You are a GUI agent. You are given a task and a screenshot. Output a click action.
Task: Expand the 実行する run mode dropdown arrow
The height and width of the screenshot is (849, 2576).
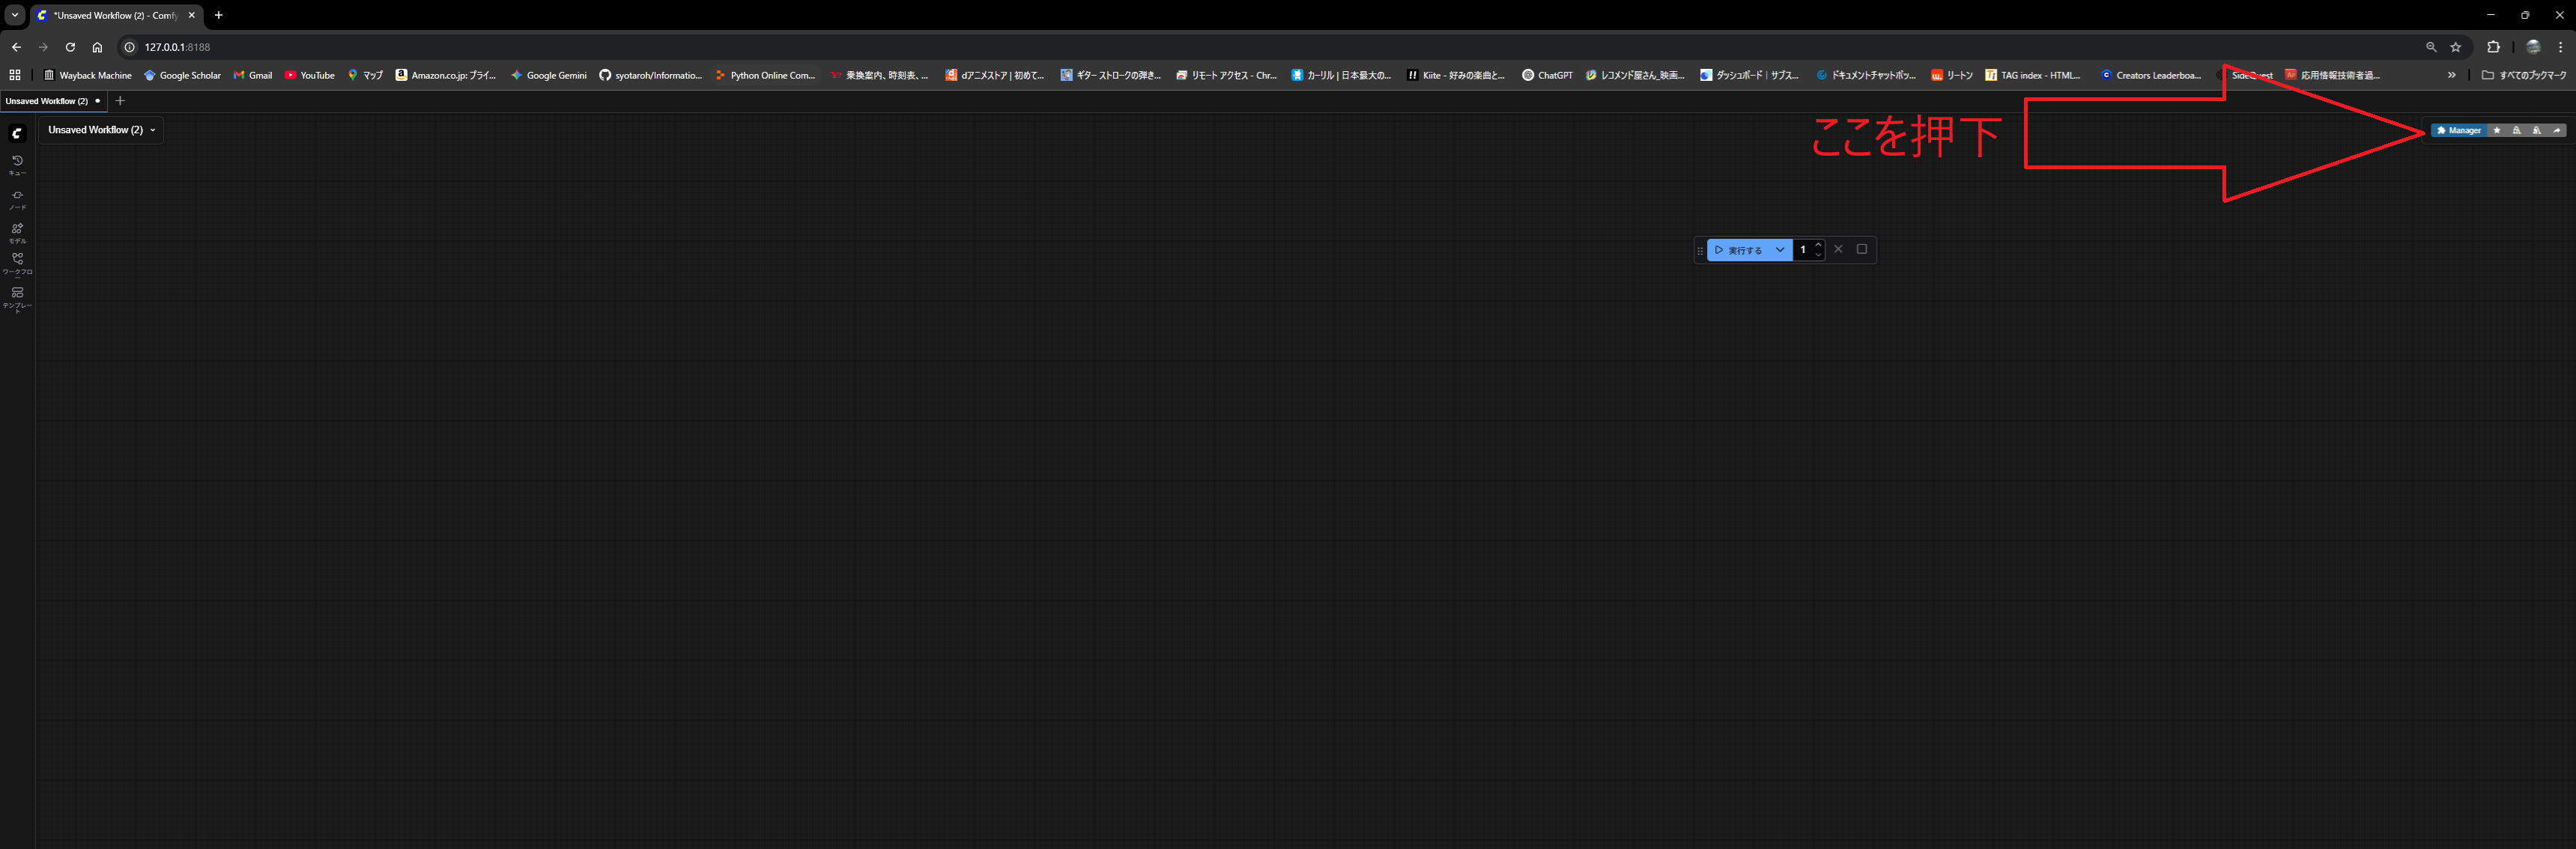coord(1780,250)
